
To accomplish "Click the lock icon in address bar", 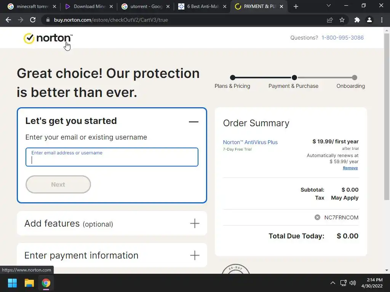I will pos(48,20).
